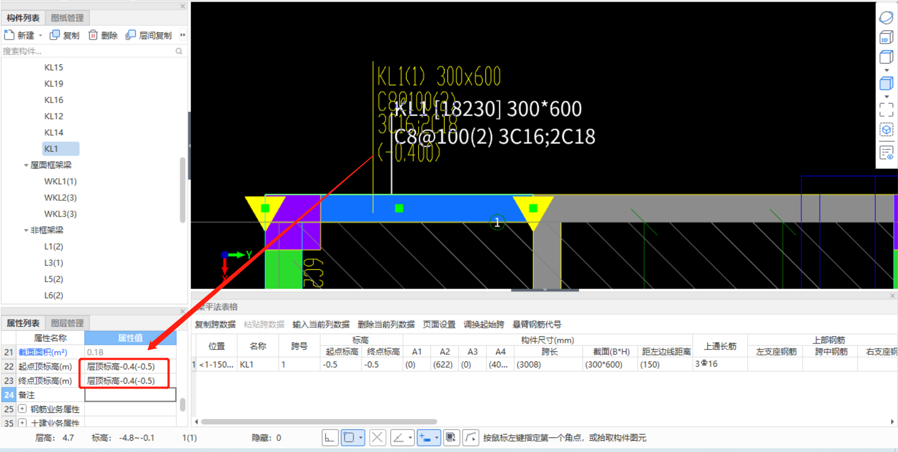This screenshot has height=452, width=898.
Task: Open the angle snap dropdown arrow
Action: tap(410, 438)
